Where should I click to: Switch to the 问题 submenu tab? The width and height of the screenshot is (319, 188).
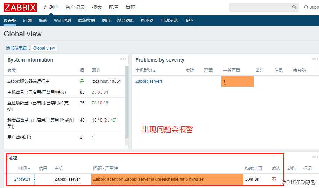coord(27,21)
